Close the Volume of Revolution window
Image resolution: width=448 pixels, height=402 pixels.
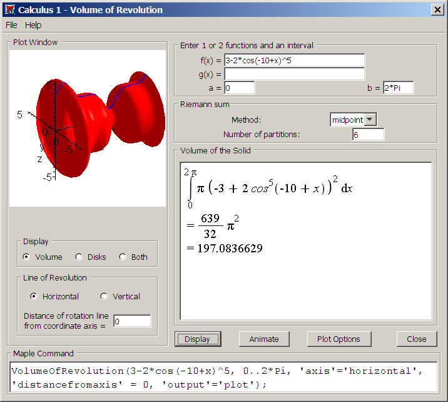tap(438, 9)
